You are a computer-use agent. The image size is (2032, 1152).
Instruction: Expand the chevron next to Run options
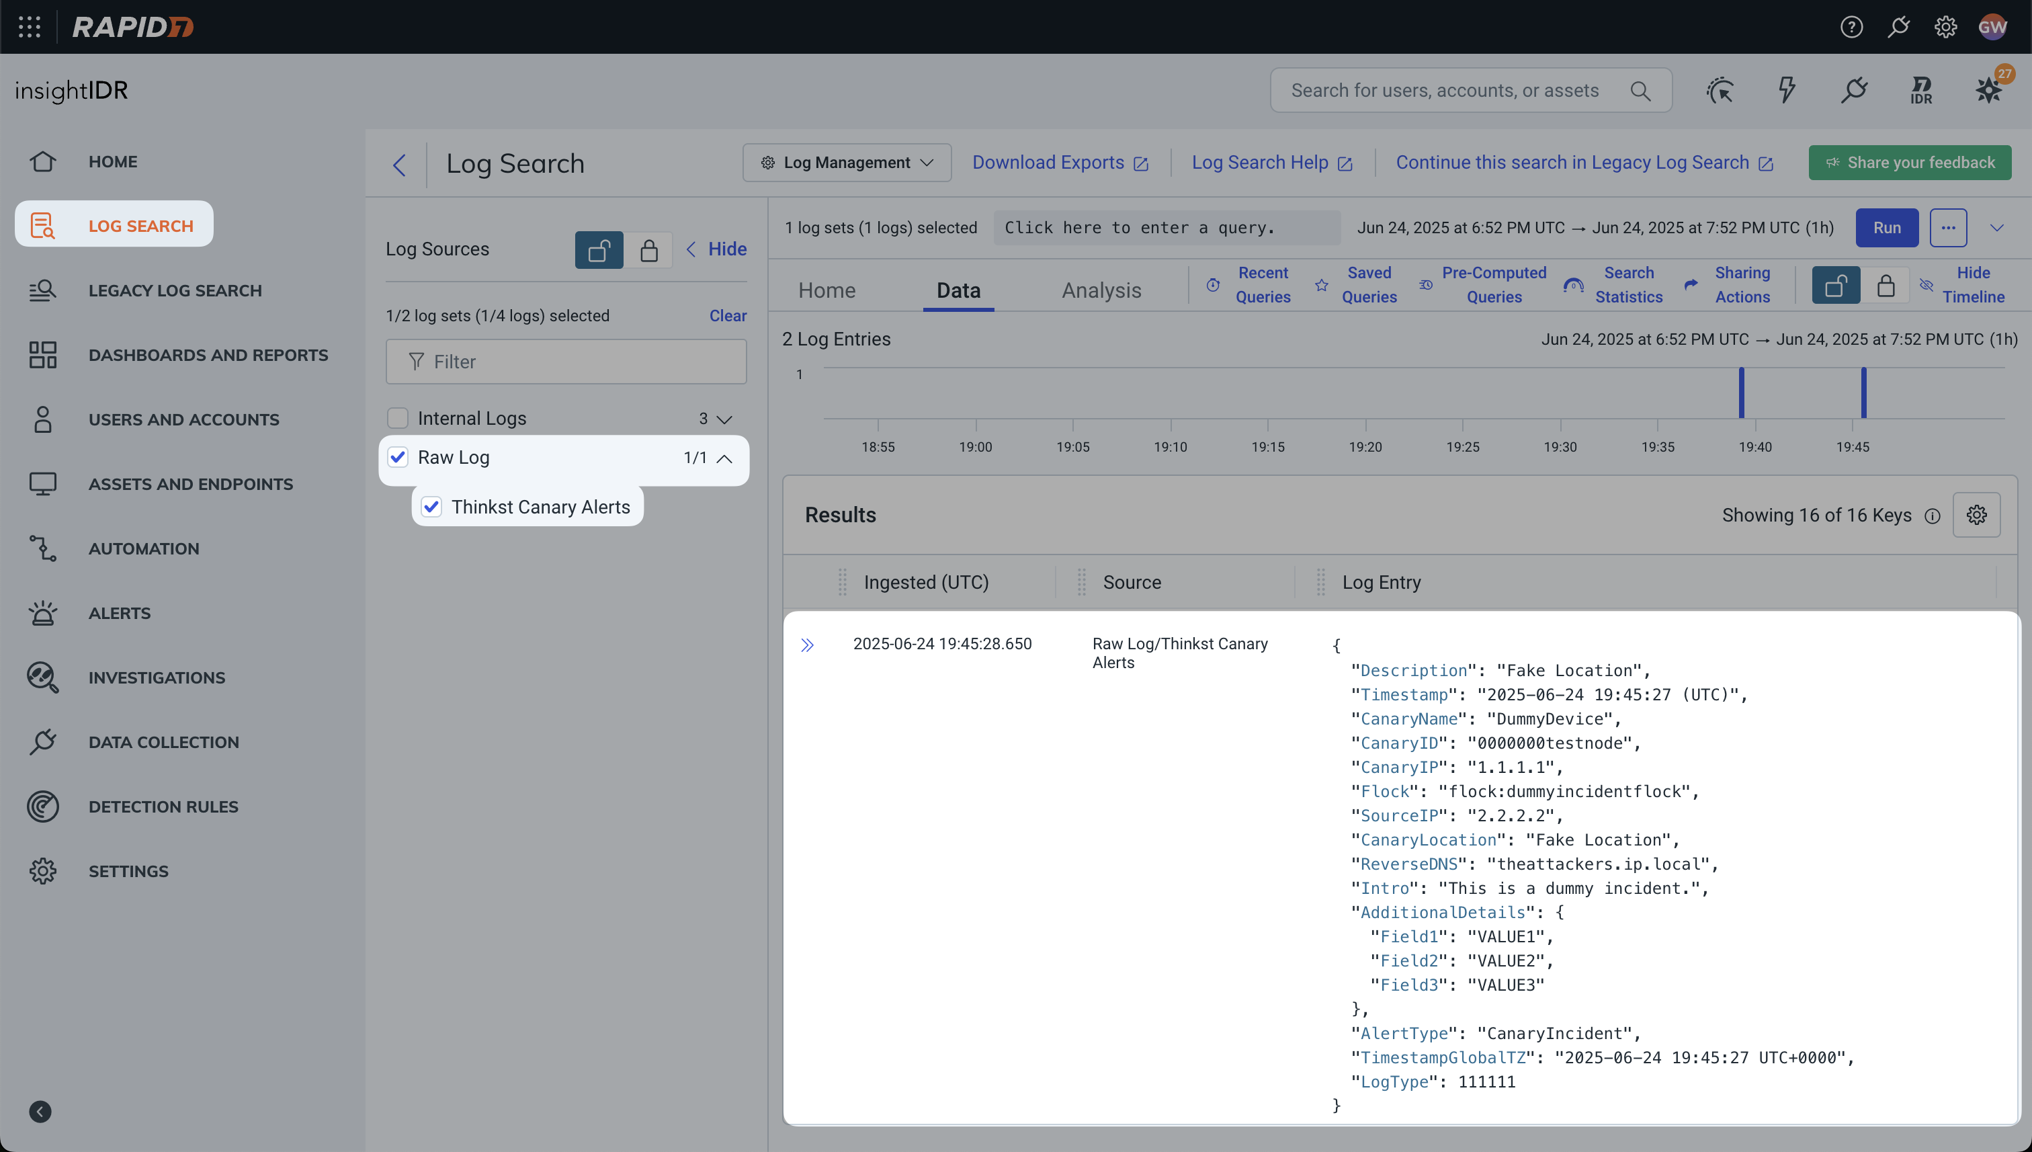(1996, 228)
